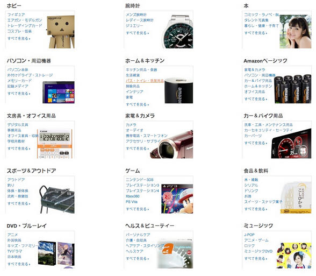316x276 pixels.
Task: Open パーソナルケア link
Action: pos(138,235)
